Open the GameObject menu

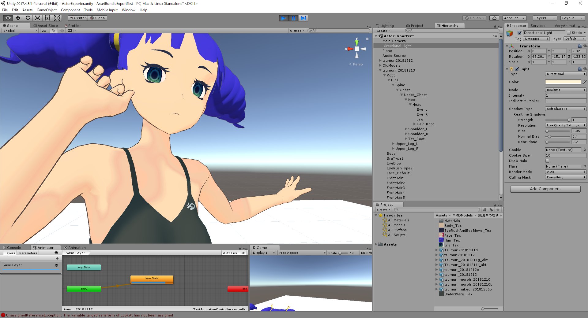(x=47, y=10)
